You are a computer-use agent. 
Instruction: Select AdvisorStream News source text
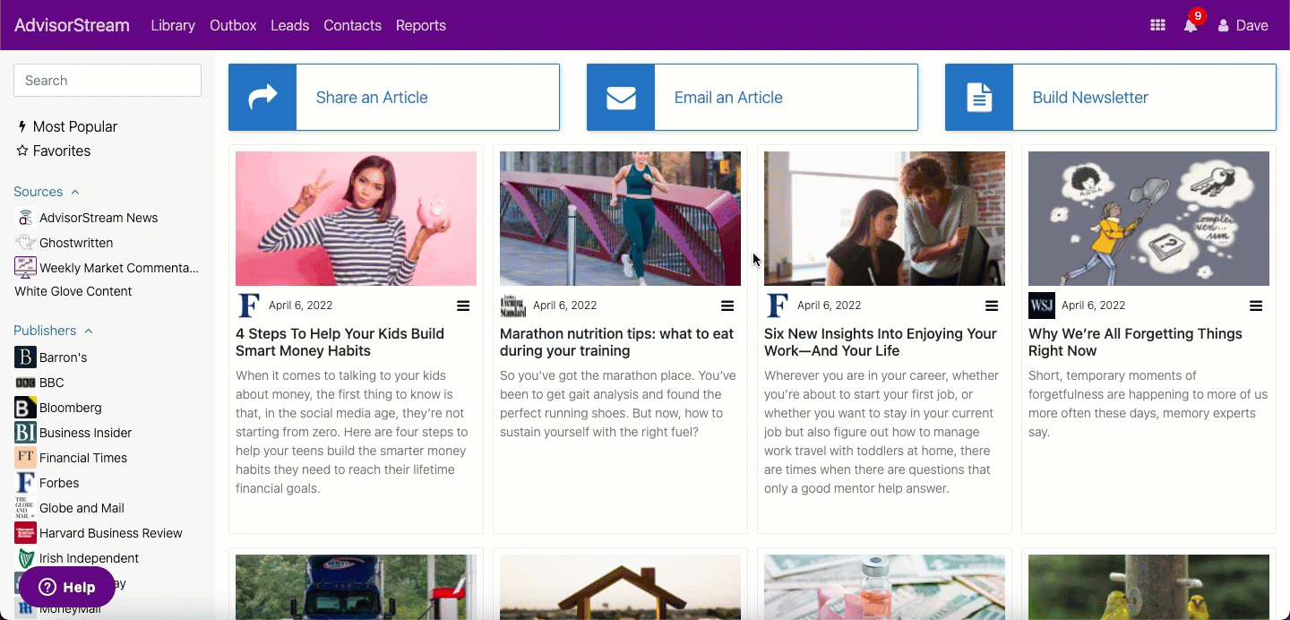[x=99, y=218]
